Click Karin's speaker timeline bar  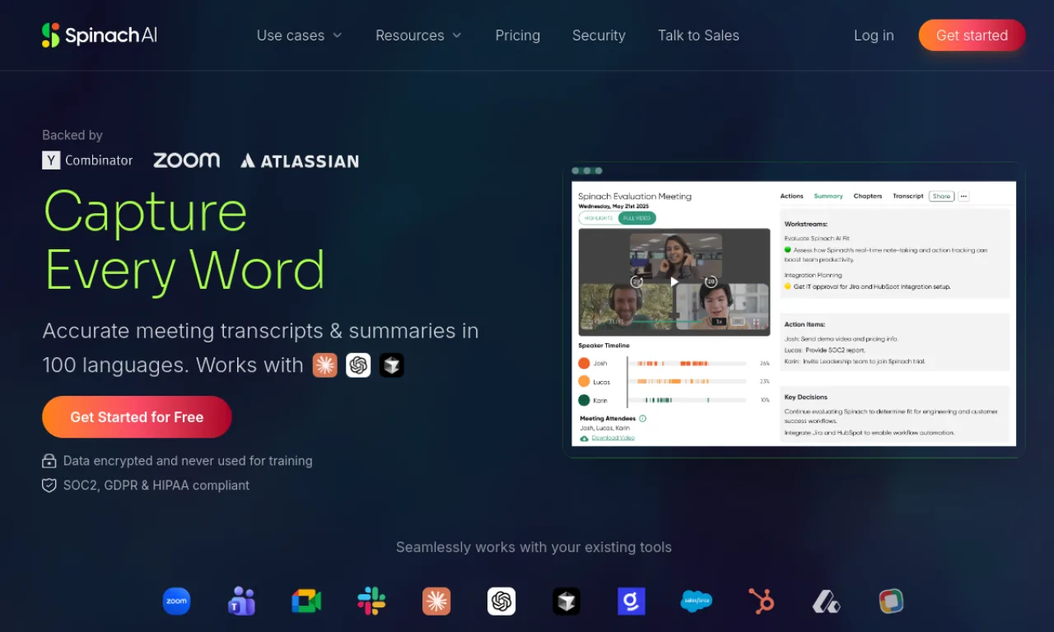[688, 400]
